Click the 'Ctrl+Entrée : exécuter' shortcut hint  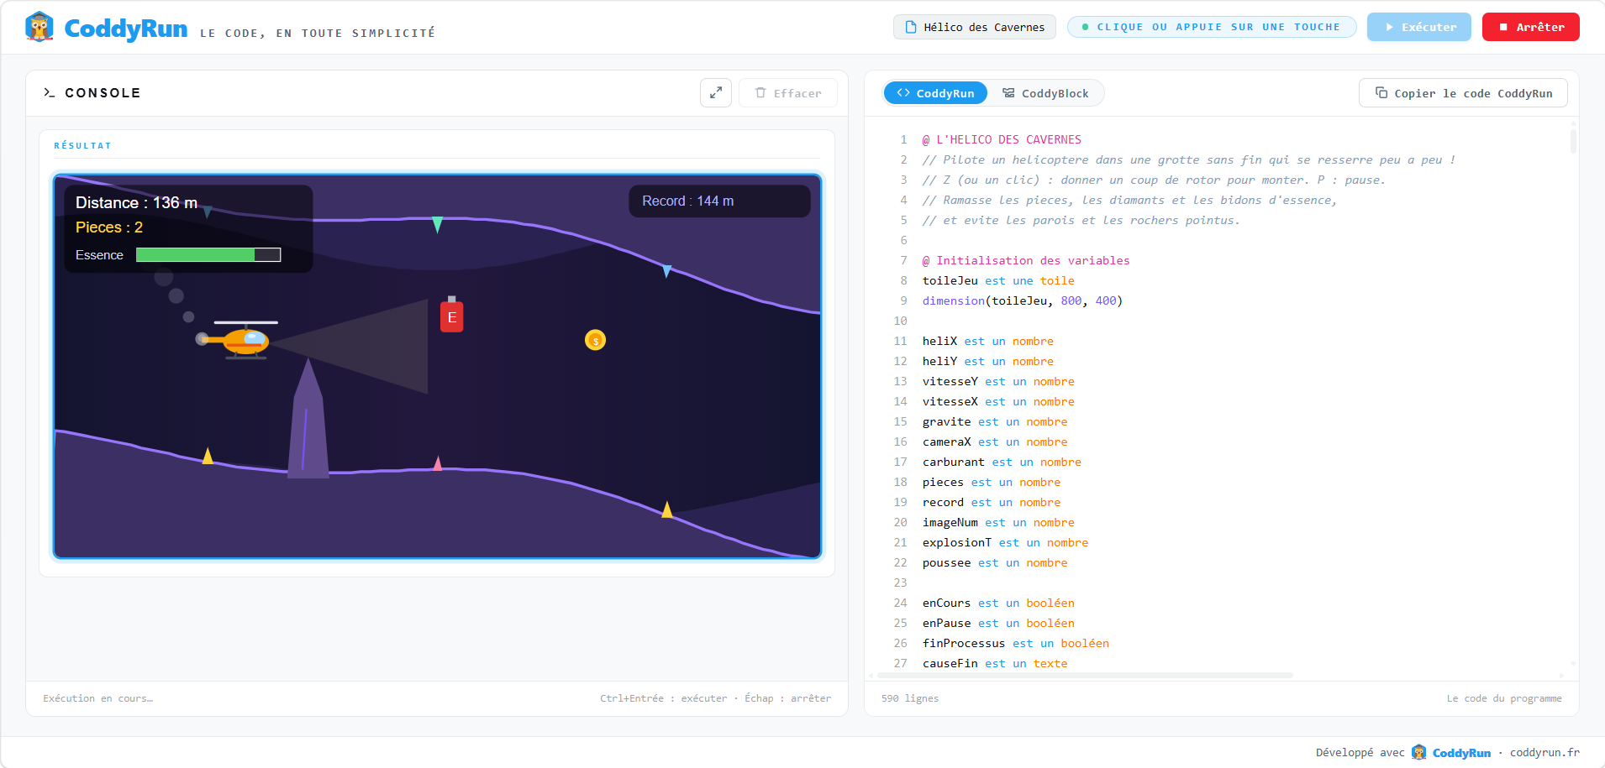(x=663, y=698)
